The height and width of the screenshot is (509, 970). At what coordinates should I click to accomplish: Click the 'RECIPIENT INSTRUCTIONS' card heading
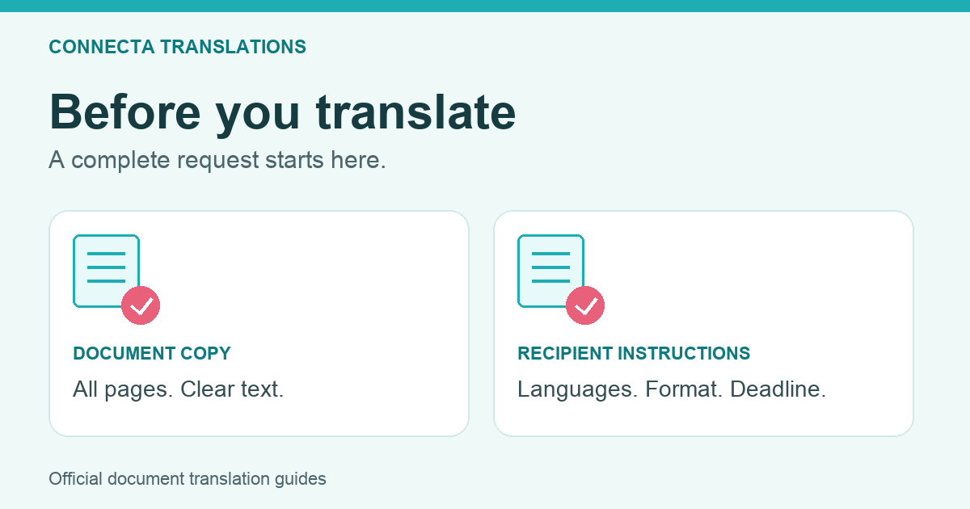(x=634, y=353)
